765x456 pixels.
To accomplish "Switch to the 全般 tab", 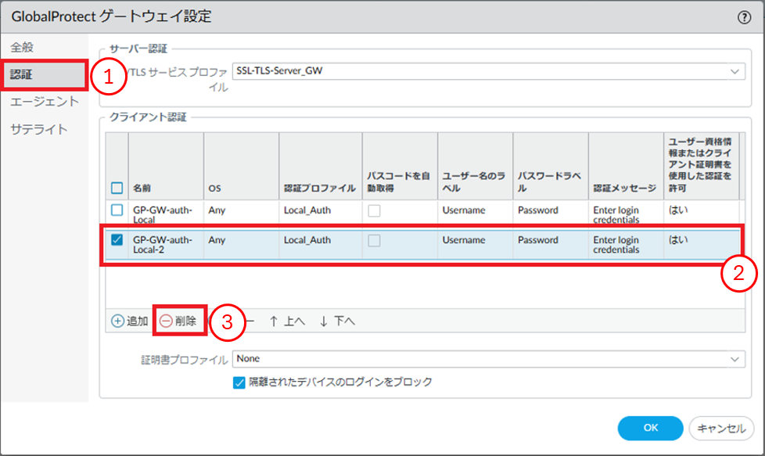I will click(23, 47).
